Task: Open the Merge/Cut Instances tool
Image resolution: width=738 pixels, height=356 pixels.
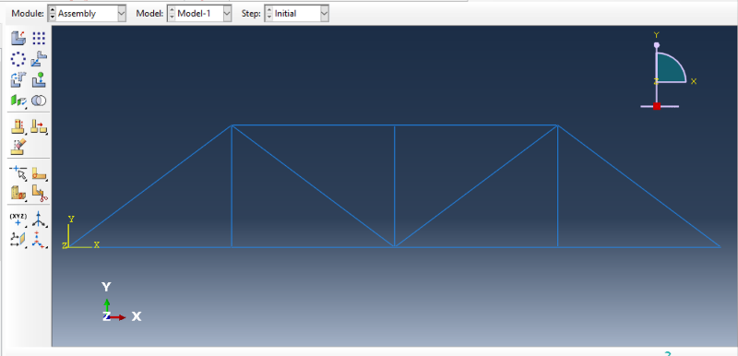Action: coord(39,101)
